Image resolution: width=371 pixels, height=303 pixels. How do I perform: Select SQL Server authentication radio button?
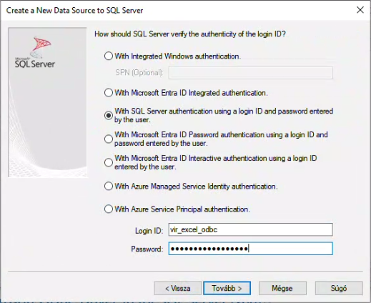coord(109,116)
